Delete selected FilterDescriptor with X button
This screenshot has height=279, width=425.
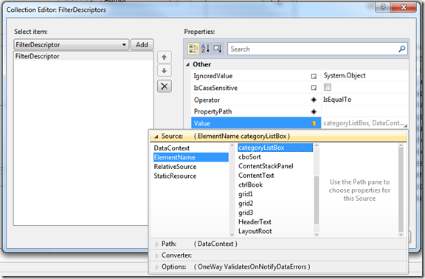(165, 86)
